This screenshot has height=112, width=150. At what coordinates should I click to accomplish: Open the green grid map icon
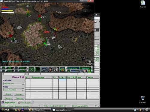pyautogui.click(x=38, y=69)
